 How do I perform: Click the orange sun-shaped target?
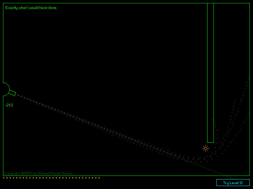click(x=206, y=148)
